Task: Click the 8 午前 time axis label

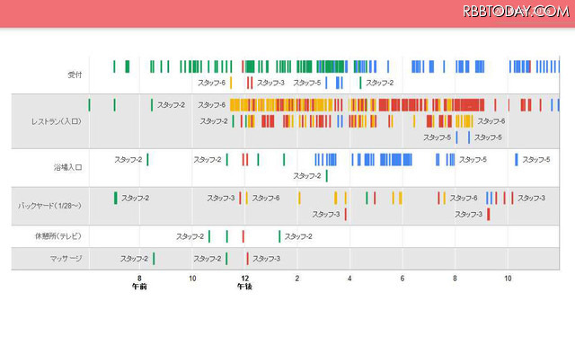Action: coord(139,282)
